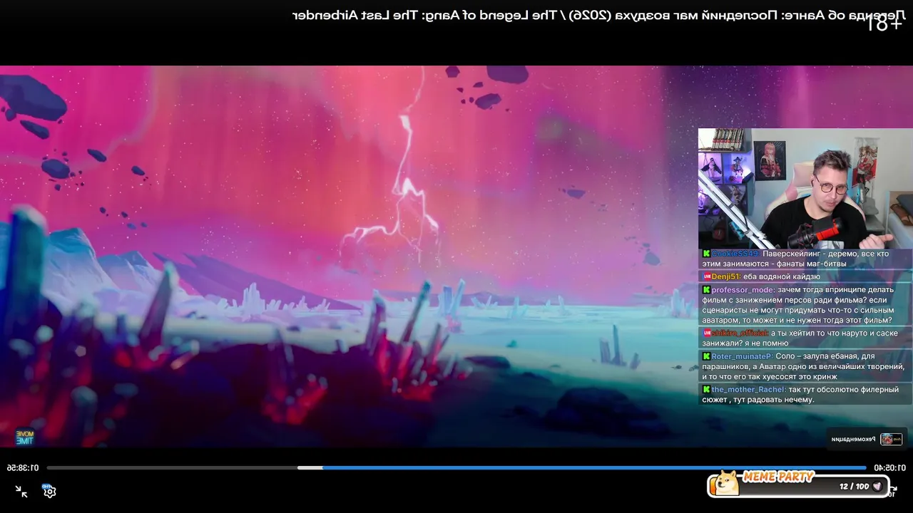Click the chat message 'еба водяной кайдзю'
Image resolution: width=913 pixels, height=513 pixels.
tap(782, 276)
